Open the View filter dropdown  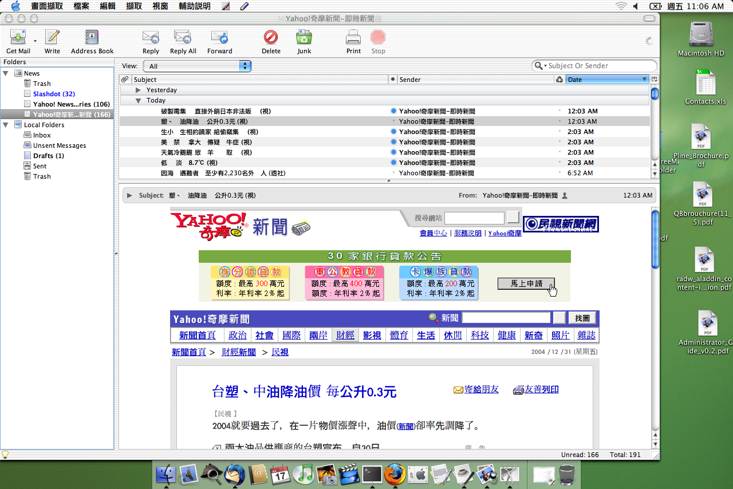pos(197,66)
